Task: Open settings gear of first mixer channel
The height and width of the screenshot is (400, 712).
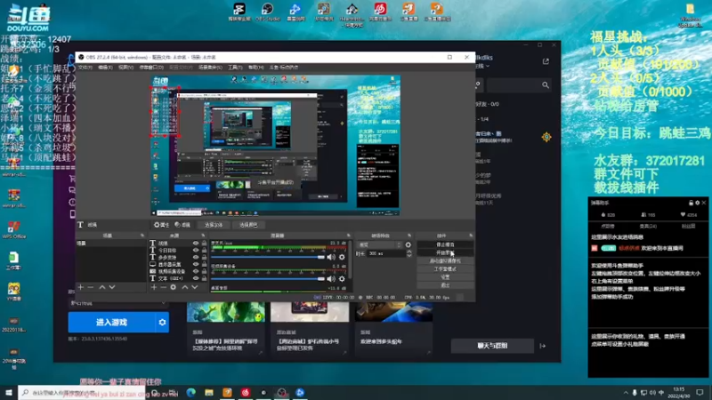Action: point(342,257)
